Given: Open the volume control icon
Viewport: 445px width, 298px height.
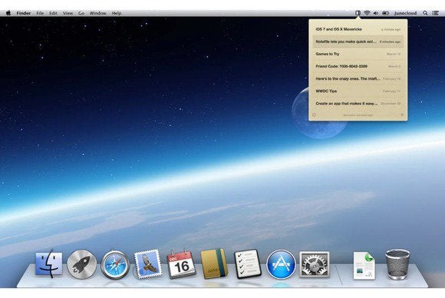Looking at the screenshot, I should (x=376, y=13).
